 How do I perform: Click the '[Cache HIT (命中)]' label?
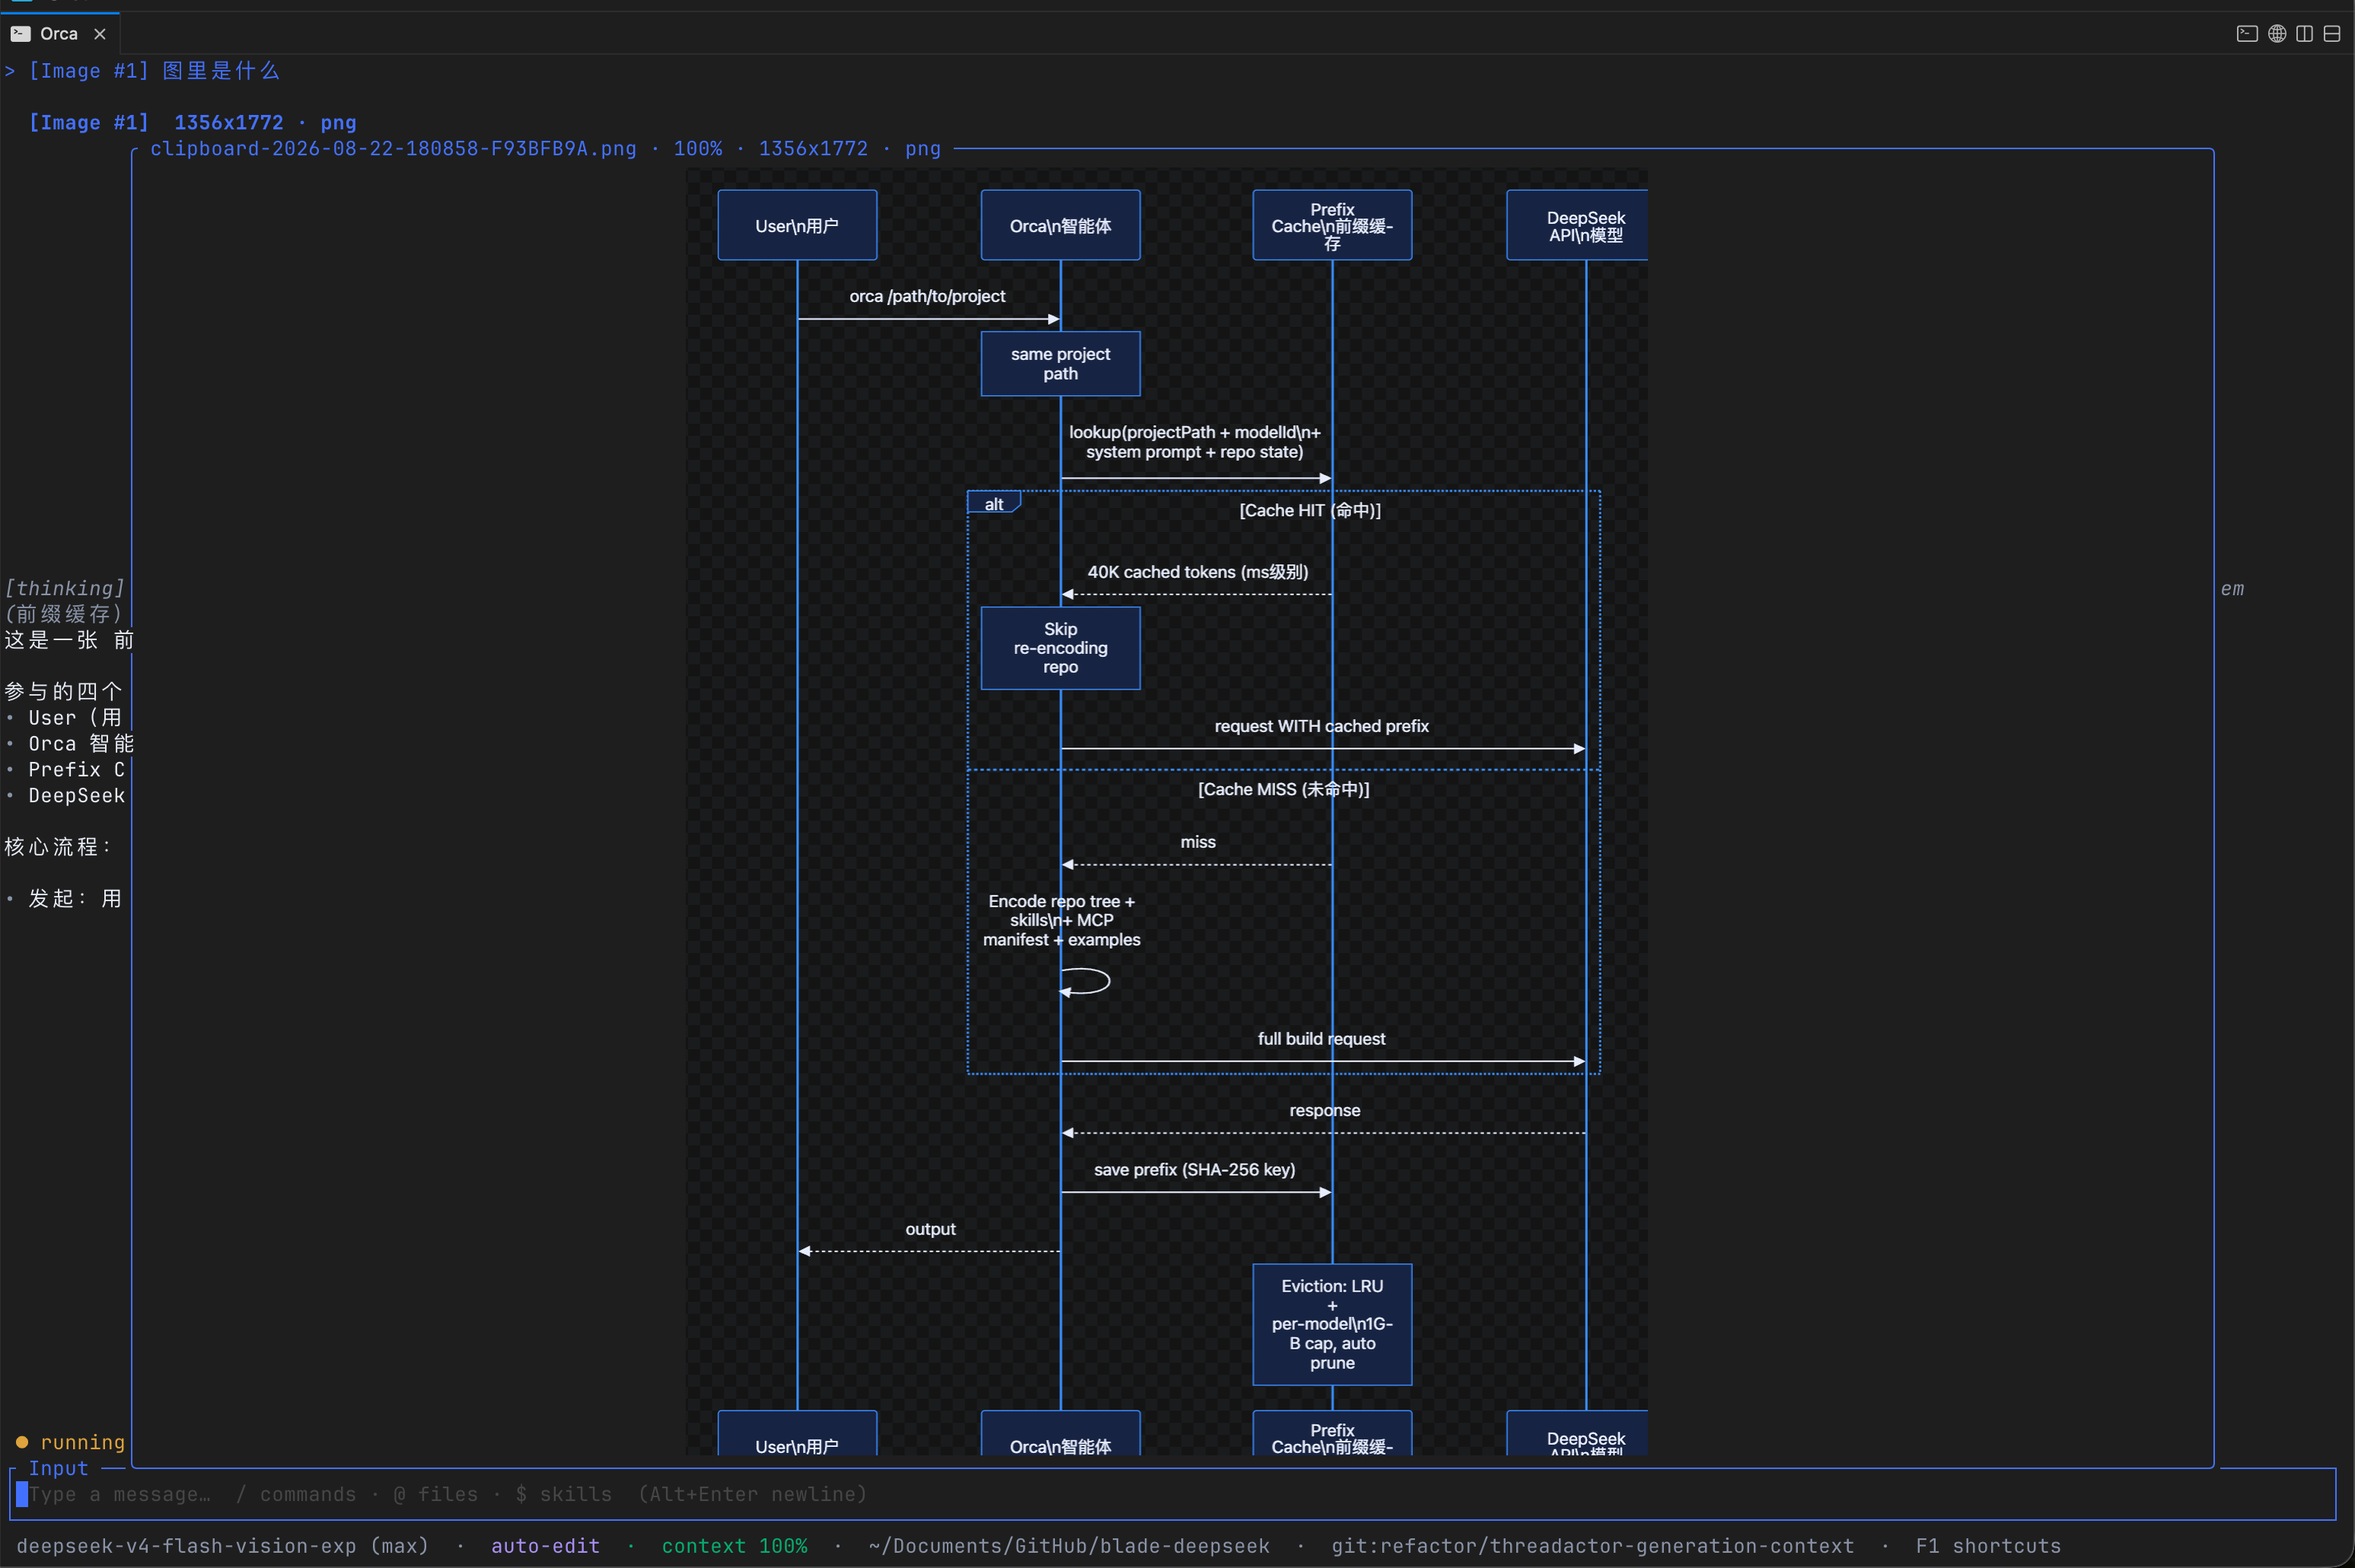click(1310, 510)
